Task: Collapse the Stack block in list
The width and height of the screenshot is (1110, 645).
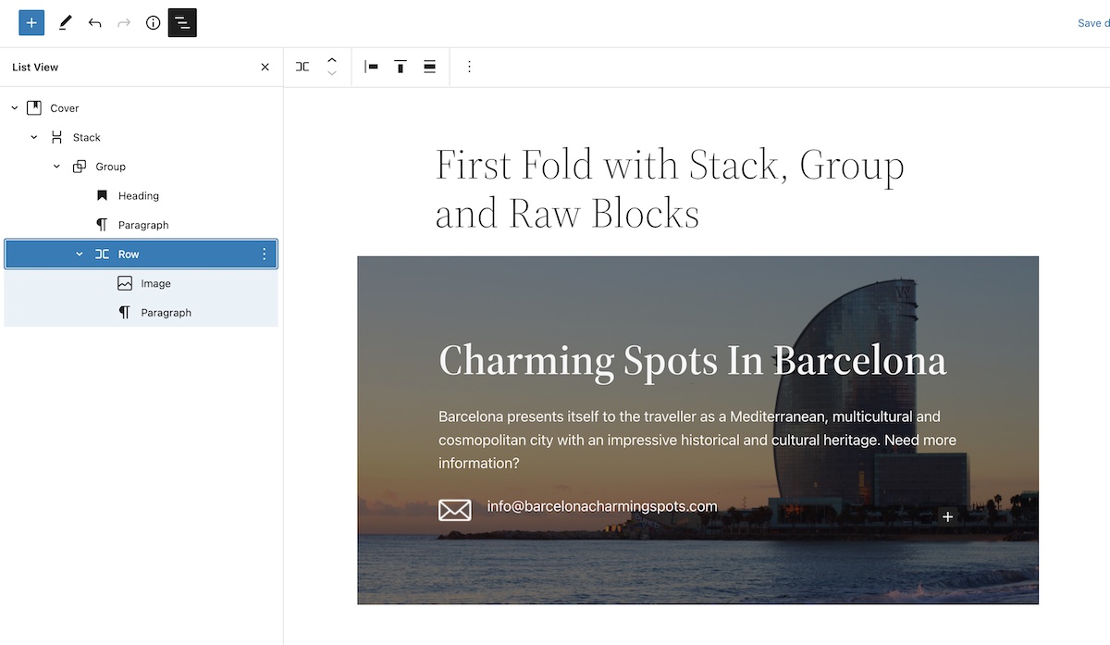Action: (x=34, y=137)
